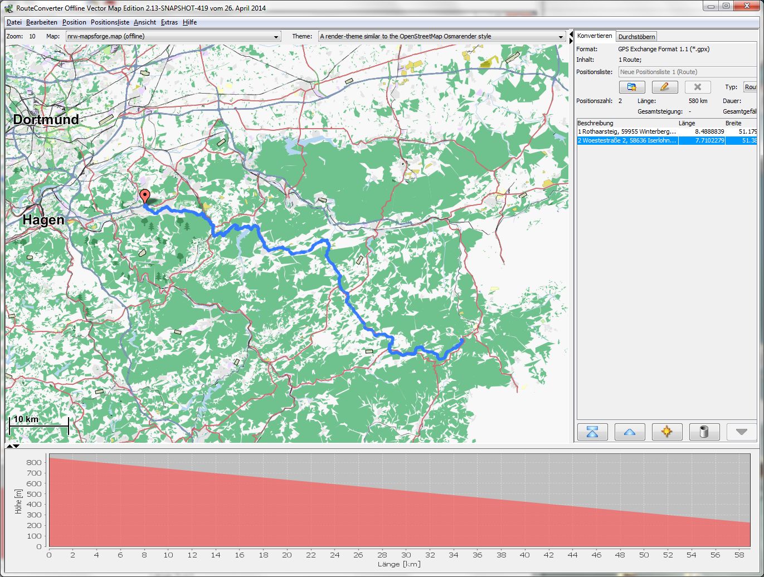Viewport: 764px width, 577px height.
Task: Click the Positionsliste combo field
Action: click(687, 72)
